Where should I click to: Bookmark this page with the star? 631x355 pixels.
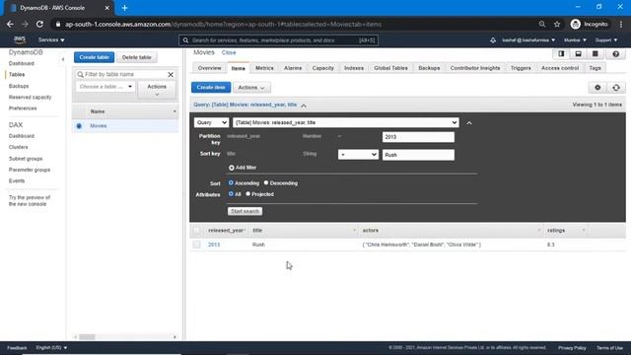[x=557, y=24]
